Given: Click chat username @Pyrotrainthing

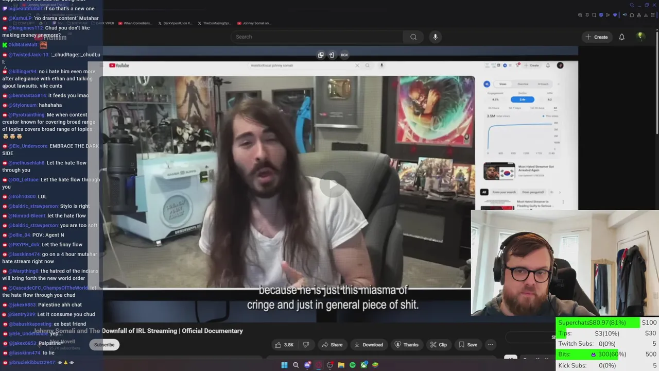Looking at the screenshot, I should tap(26, 115).
